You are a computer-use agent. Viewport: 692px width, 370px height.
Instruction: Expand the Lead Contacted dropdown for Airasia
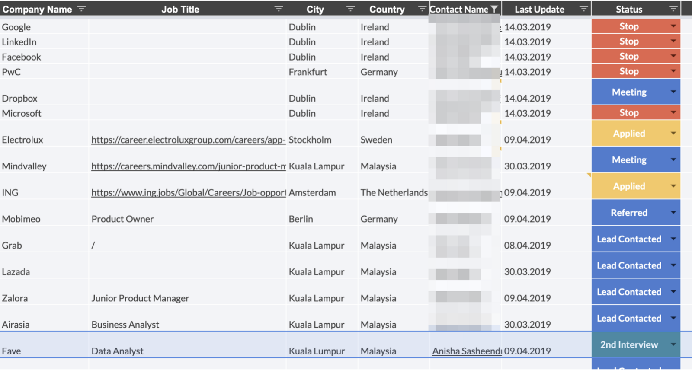pos(673,318)
